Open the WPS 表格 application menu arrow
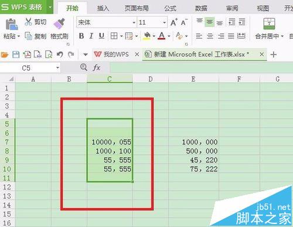Screen dimensions: 293x227 (x=50, y=7)
